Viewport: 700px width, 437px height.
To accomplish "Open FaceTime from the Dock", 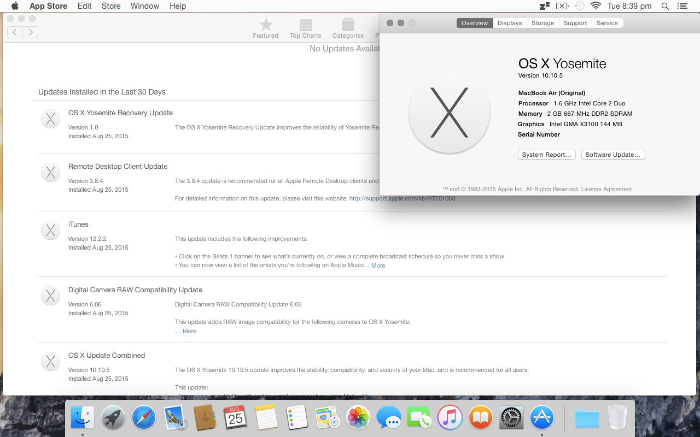I will [x=419, y=418].
